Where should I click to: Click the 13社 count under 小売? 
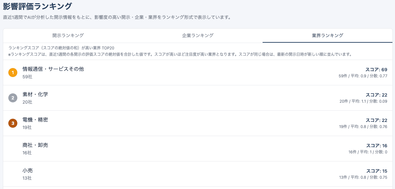click(x=27, y=178)
